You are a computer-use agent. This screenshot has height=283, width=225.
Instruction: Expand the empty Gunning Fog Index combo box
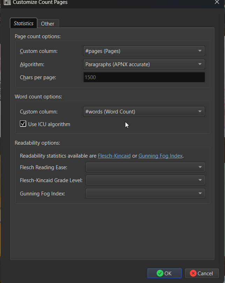point(145,193)
